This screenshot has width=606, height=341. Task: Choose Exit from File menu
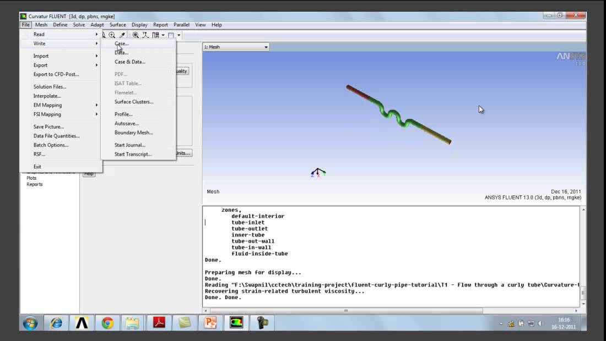click(37, 167)
